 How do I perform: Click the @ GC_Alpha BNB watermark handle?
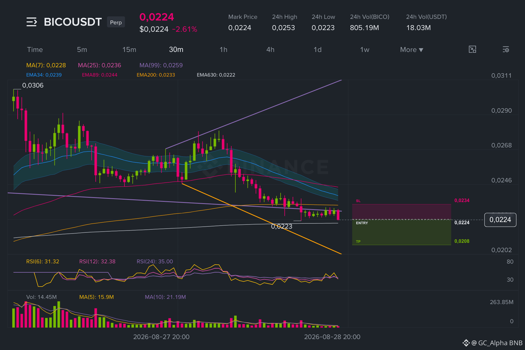coord(497,343)
